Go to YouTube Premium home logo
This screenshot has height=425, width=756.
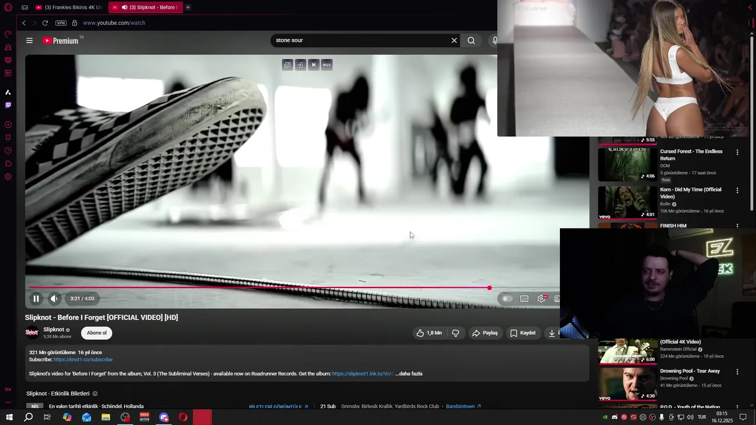60,41
